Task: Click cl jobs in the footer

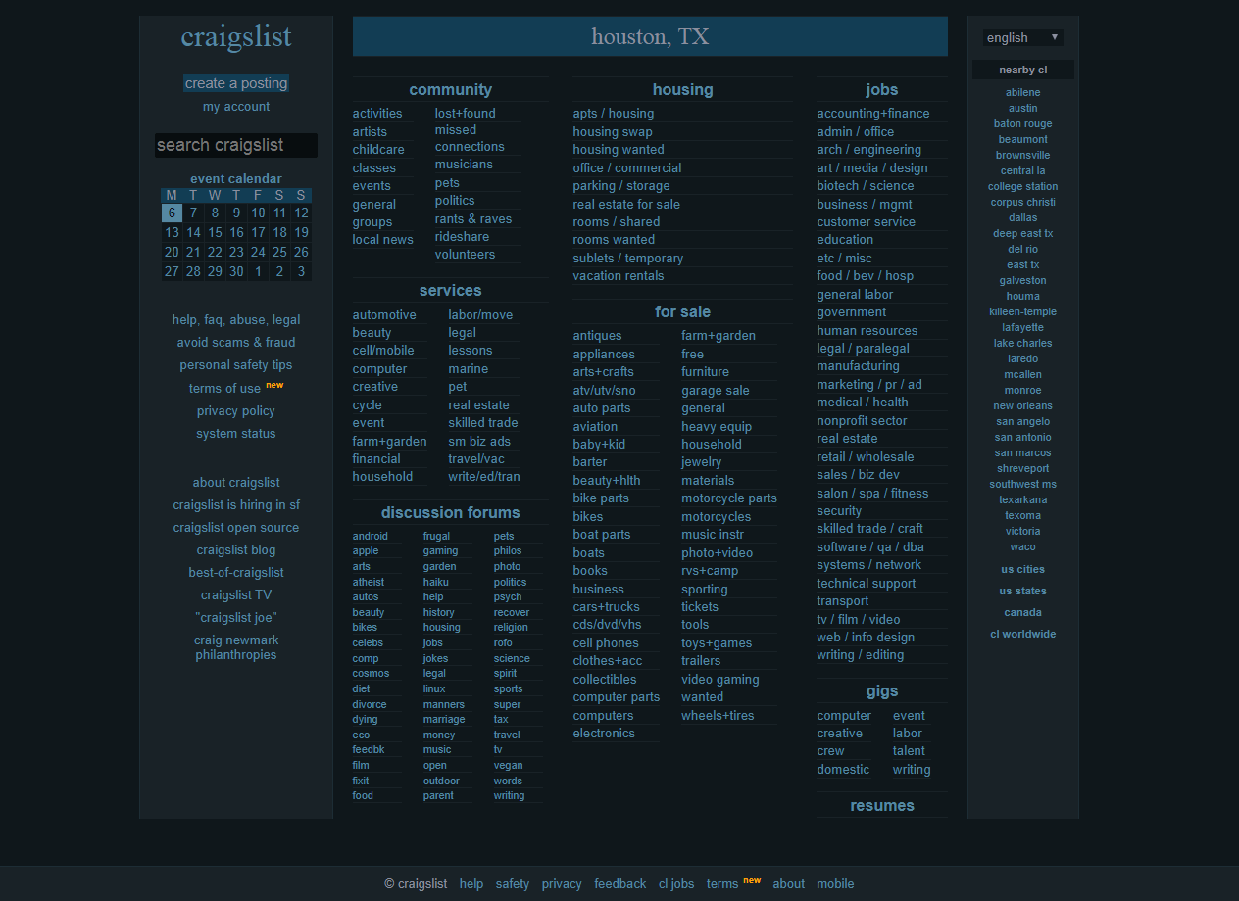Action: tap(676, 883)
